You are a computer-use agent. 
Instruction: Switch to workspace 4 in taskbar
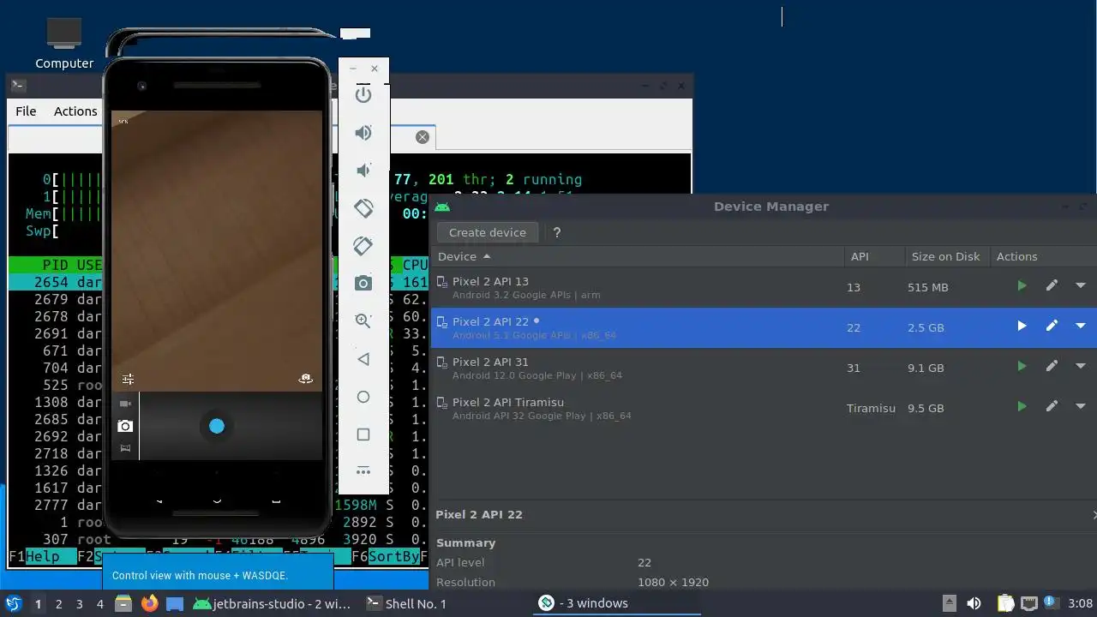[x=99, y=603]
